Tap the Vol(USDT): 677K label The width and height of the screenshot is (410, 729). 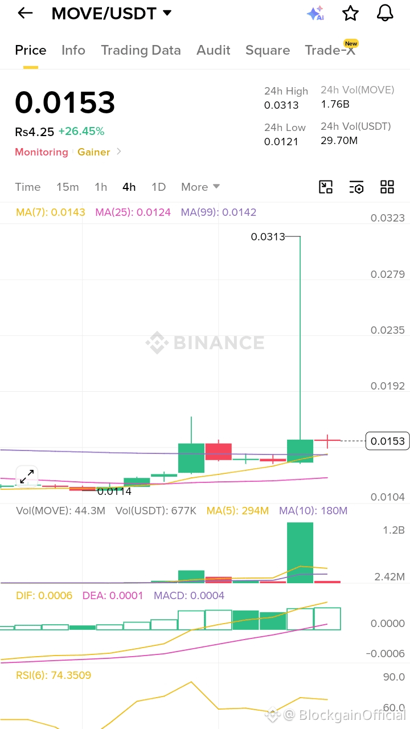coord(155,511)
